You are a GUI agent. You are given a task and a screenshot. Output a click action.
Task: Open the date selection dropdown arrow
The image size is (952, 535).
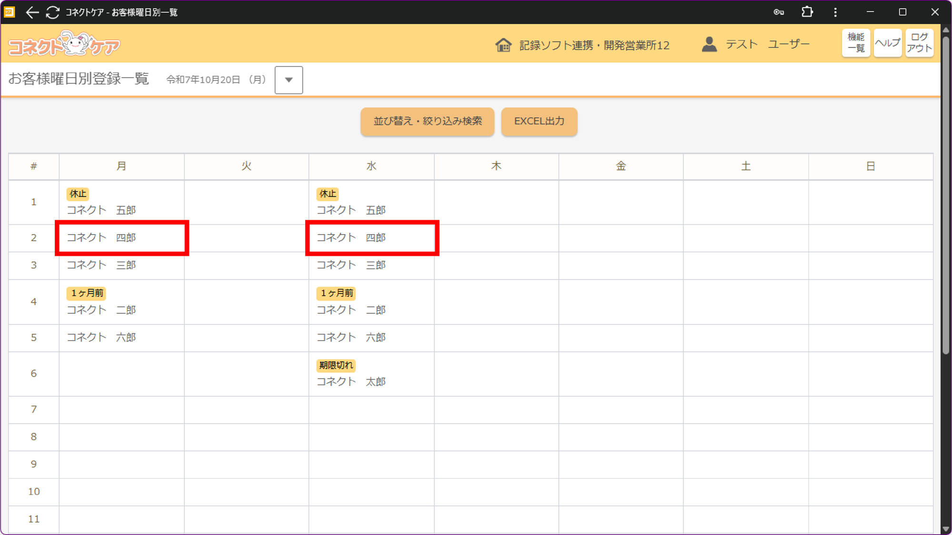[x=288, y=80]
